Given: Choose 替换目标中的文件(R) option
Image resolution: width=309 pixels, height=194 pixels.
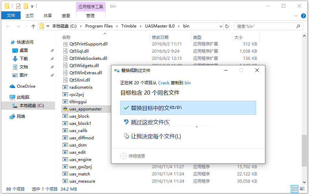Looking at the screenshot, I should point(188,108).
